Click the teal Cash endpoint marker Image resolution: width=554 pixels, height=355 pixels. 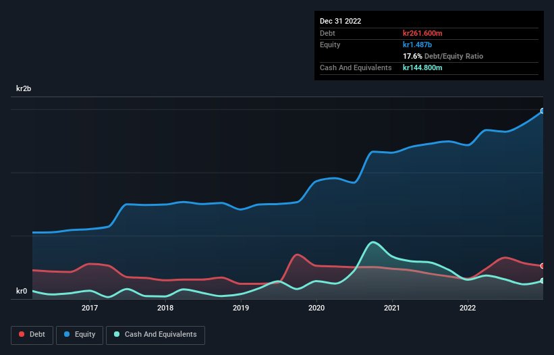543,281
